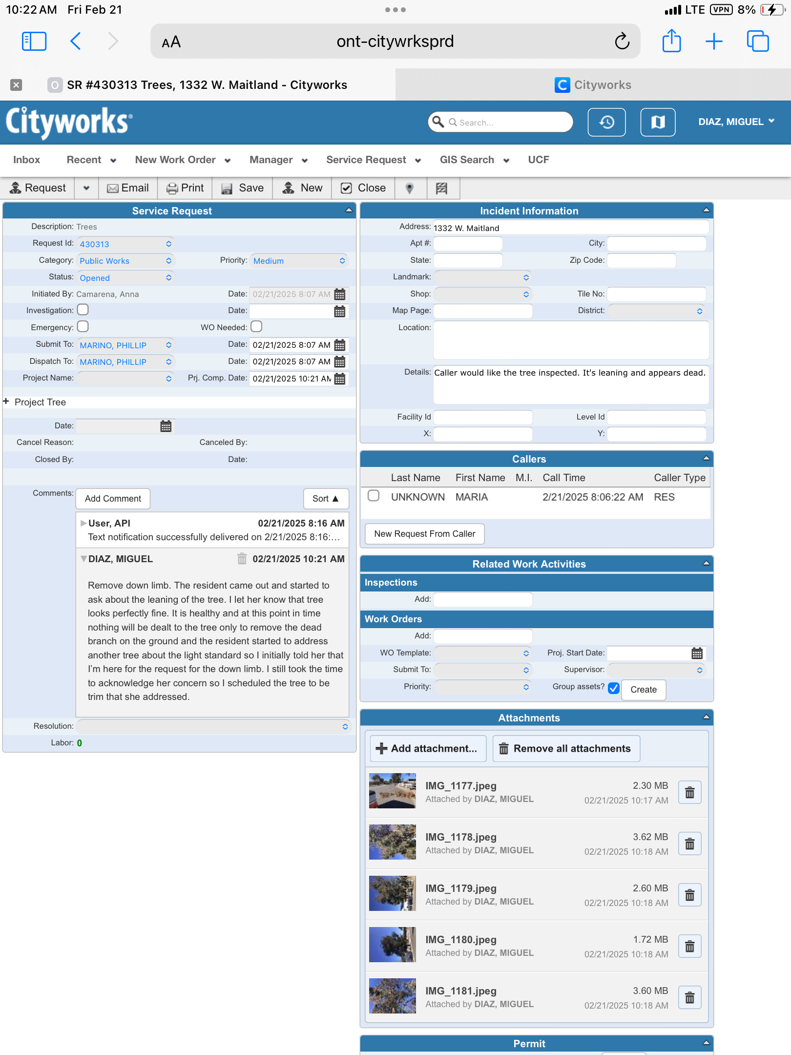Delete attachment IMG_1179.jpeg
Screen dimensions: 791x1055
pyautogui.click(x=690, y=895)
